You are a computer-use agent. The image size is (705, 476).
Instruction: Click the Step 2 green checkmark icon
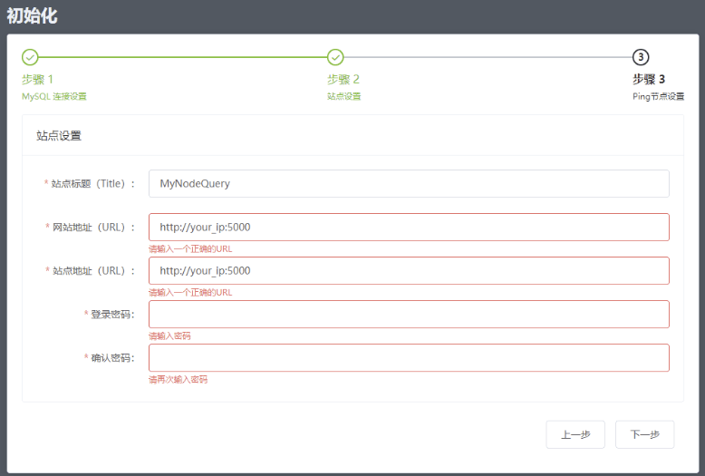(x=335, y=57)
